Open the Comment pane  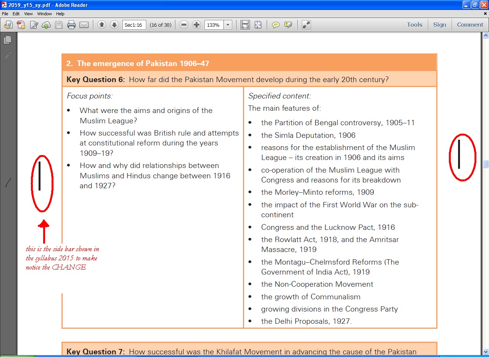[470, 24]
